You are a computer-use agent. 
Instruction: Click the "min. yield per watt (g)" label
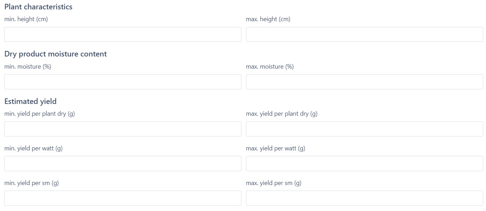33,148
